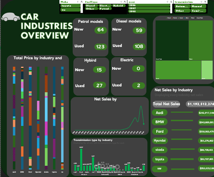Screen dimensions: 214x177
Task: Click the gray car icon beside the title
Action: coord(11,17)
